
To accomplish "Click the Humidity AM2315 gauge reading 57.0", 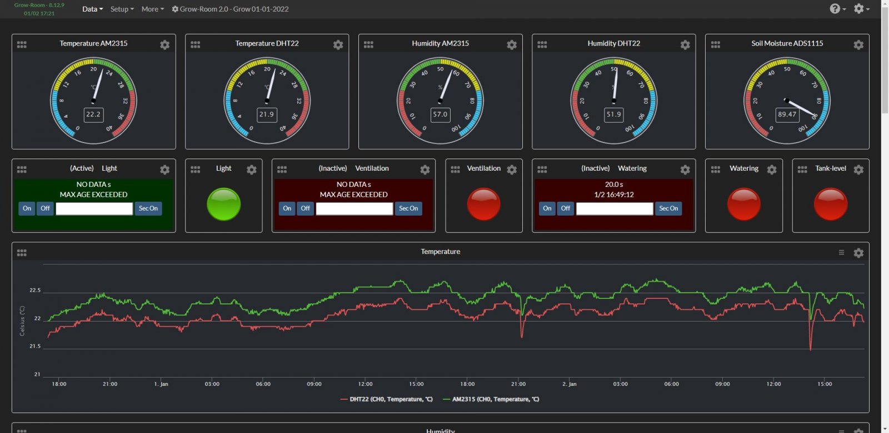I will (x=440, y=115).
